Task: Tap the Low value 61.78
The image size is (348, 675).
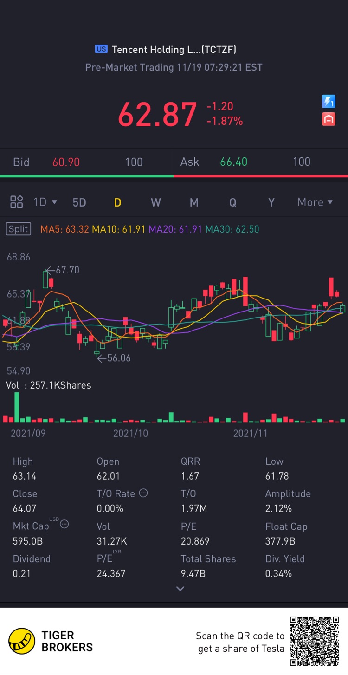Action: point(277,476)
